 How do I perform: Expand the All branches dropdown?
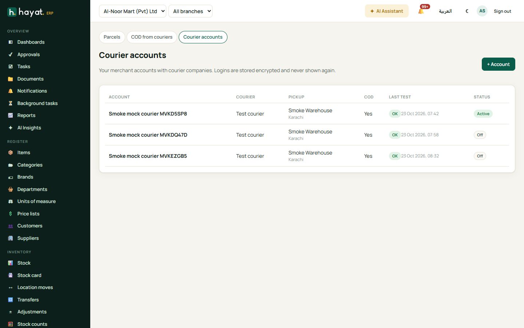click(190, 11)
